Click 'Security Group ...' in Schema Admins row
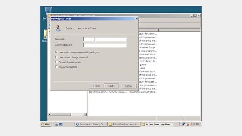This screenshot has height=136, width=242. pyautogui.click(x=118, y=92)
